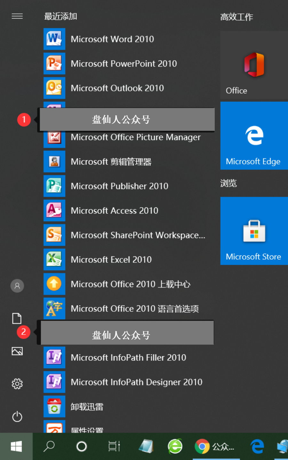
Task: Select Microsoft Excel 2010 text entry
Action: [x=111, y=260]
